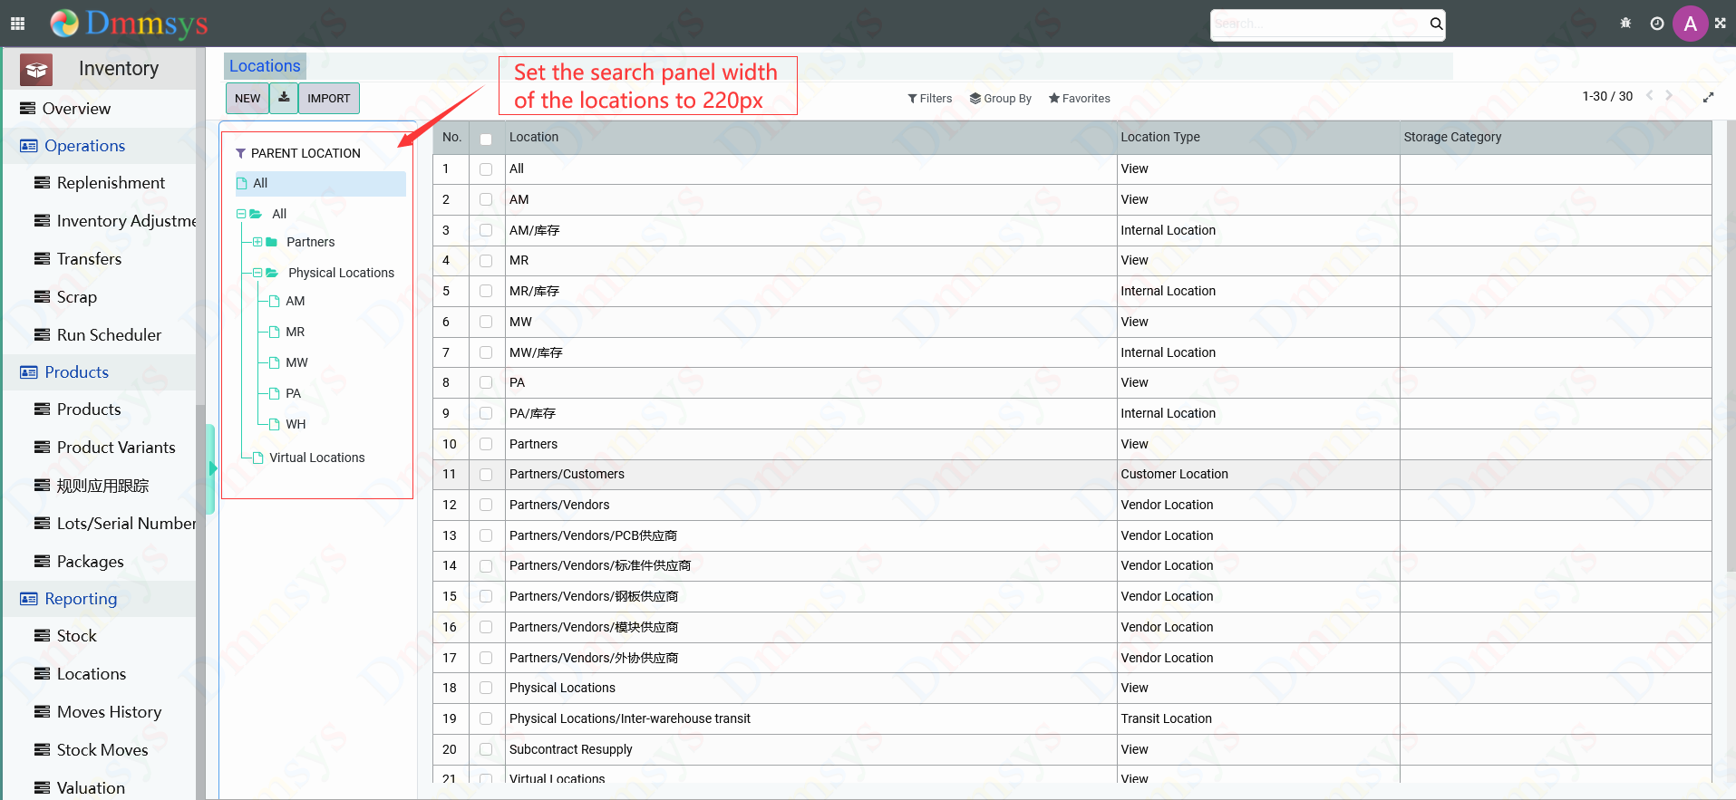Click the Valuation sidebar list icon
This screenshot has width=1736, height=800.
(42, 787)
